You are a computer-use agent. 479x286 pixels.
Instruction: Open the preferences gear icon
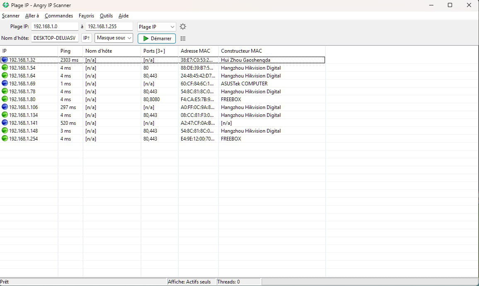tap(183, 27)
